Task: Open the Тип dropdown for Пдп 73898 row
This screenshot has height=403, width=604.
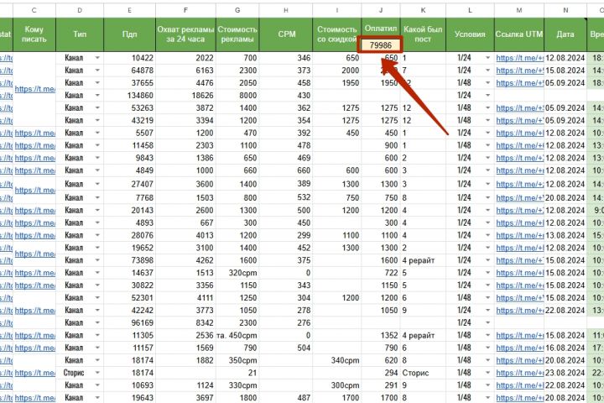Action: click(97, 260)
